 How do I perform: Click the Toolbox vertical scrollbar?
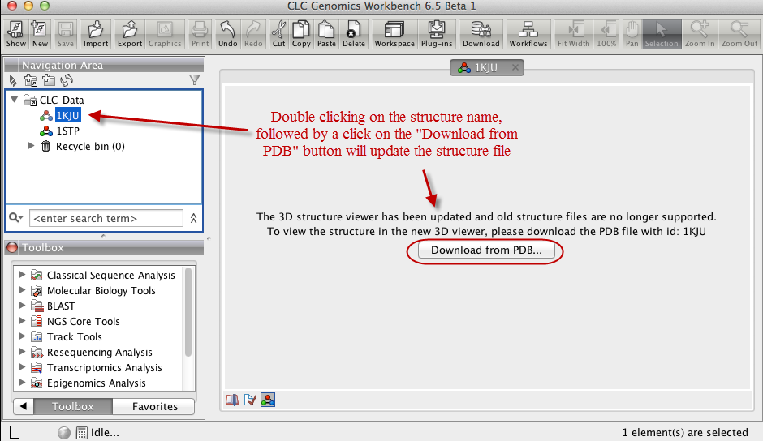pos(189,312)
